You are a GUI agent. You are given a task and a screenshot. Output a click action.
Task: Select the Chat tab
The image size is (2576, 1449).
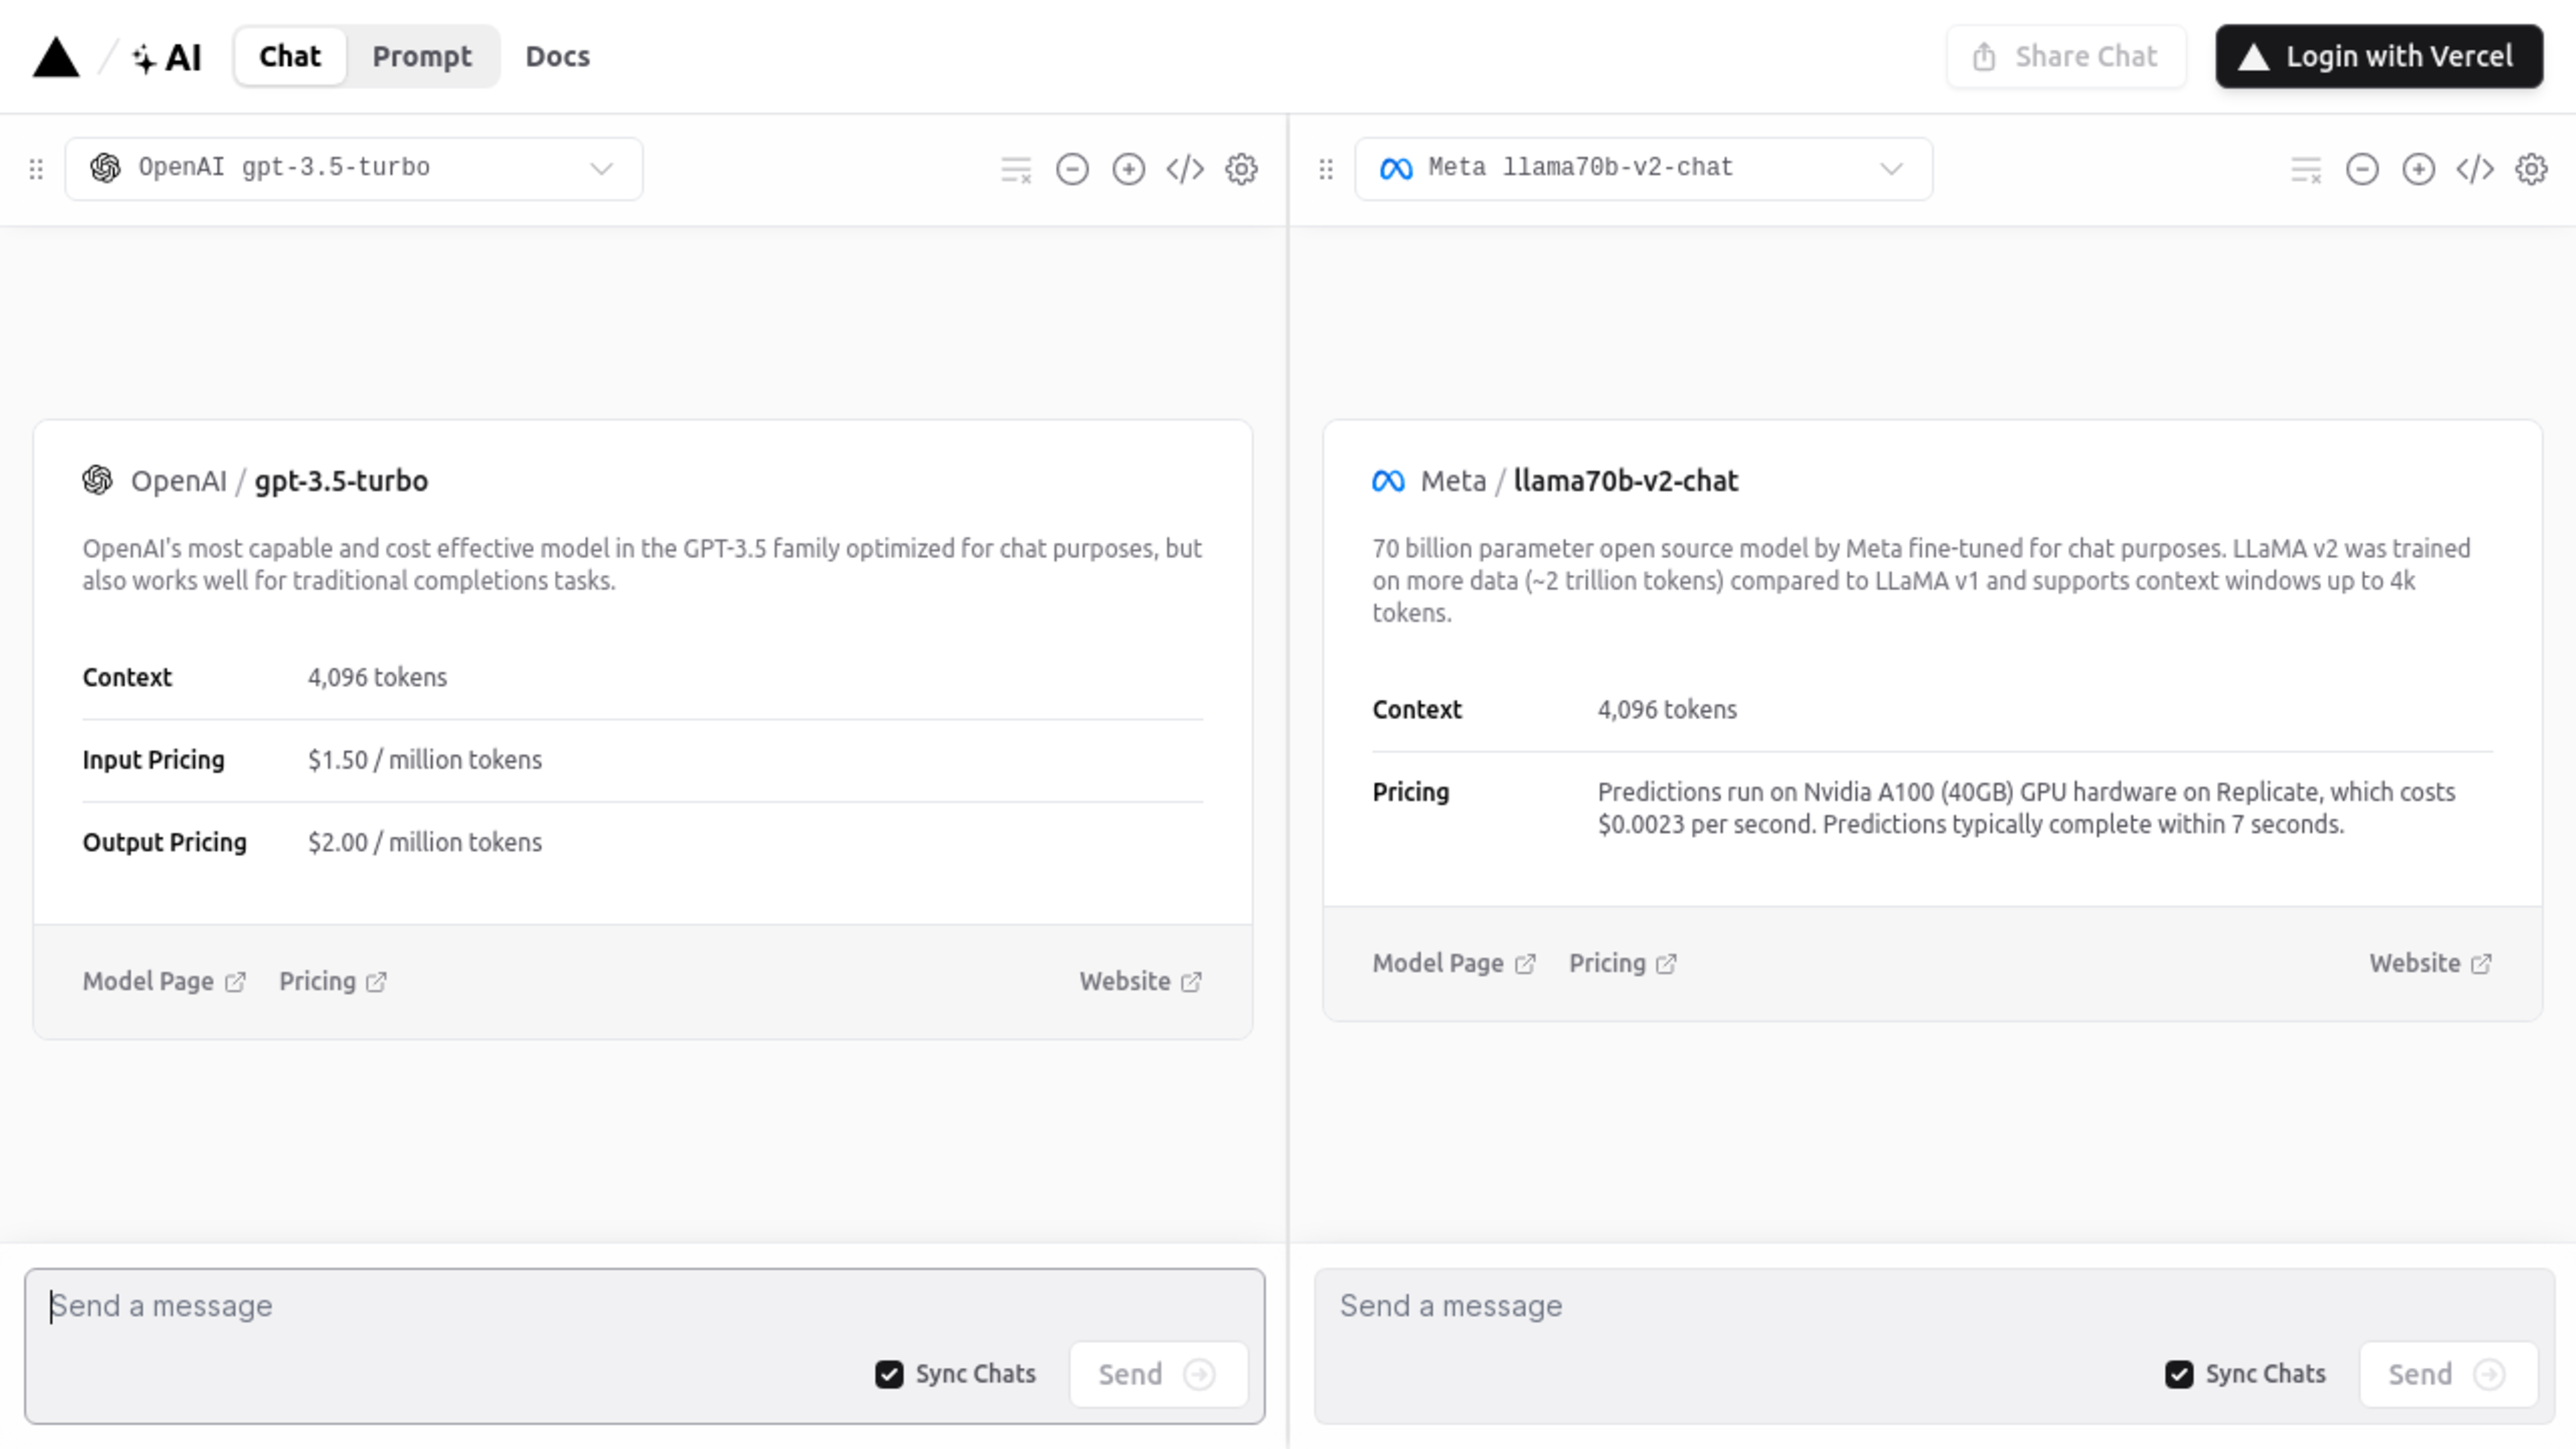pos(288,56)
